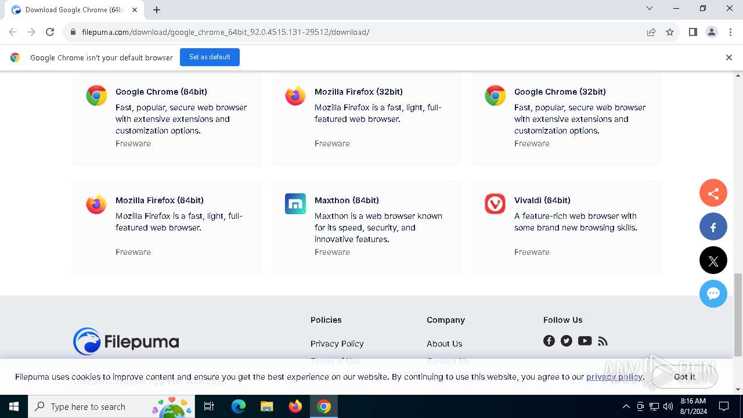743x418 pixels.
Task: Reload the page
Action: pos(50,32)
